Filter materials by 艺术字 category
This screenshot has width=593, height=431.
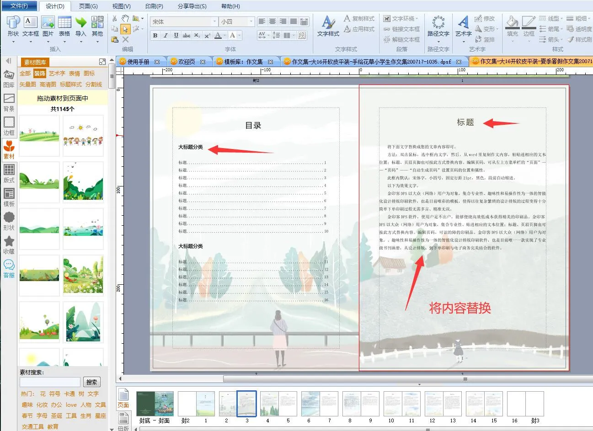click(57, 74)
